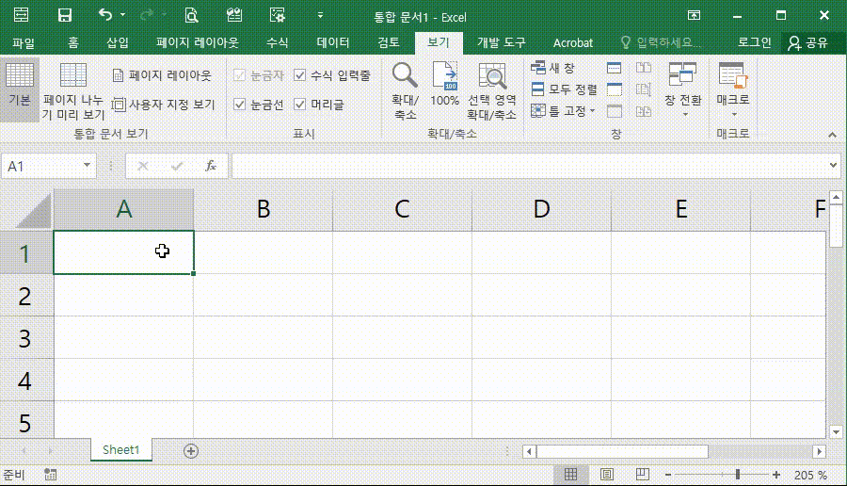Viewport: 847px width, 486px height.
Task: Zoom to selection (선택 영역 확대/축소)
Action: point(491,90)
